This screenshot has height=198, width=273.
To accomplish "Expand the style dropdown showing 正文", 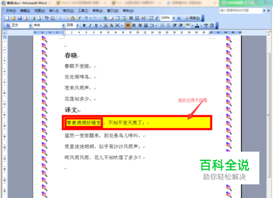I will pyautogui.click(x=31, y=25).
